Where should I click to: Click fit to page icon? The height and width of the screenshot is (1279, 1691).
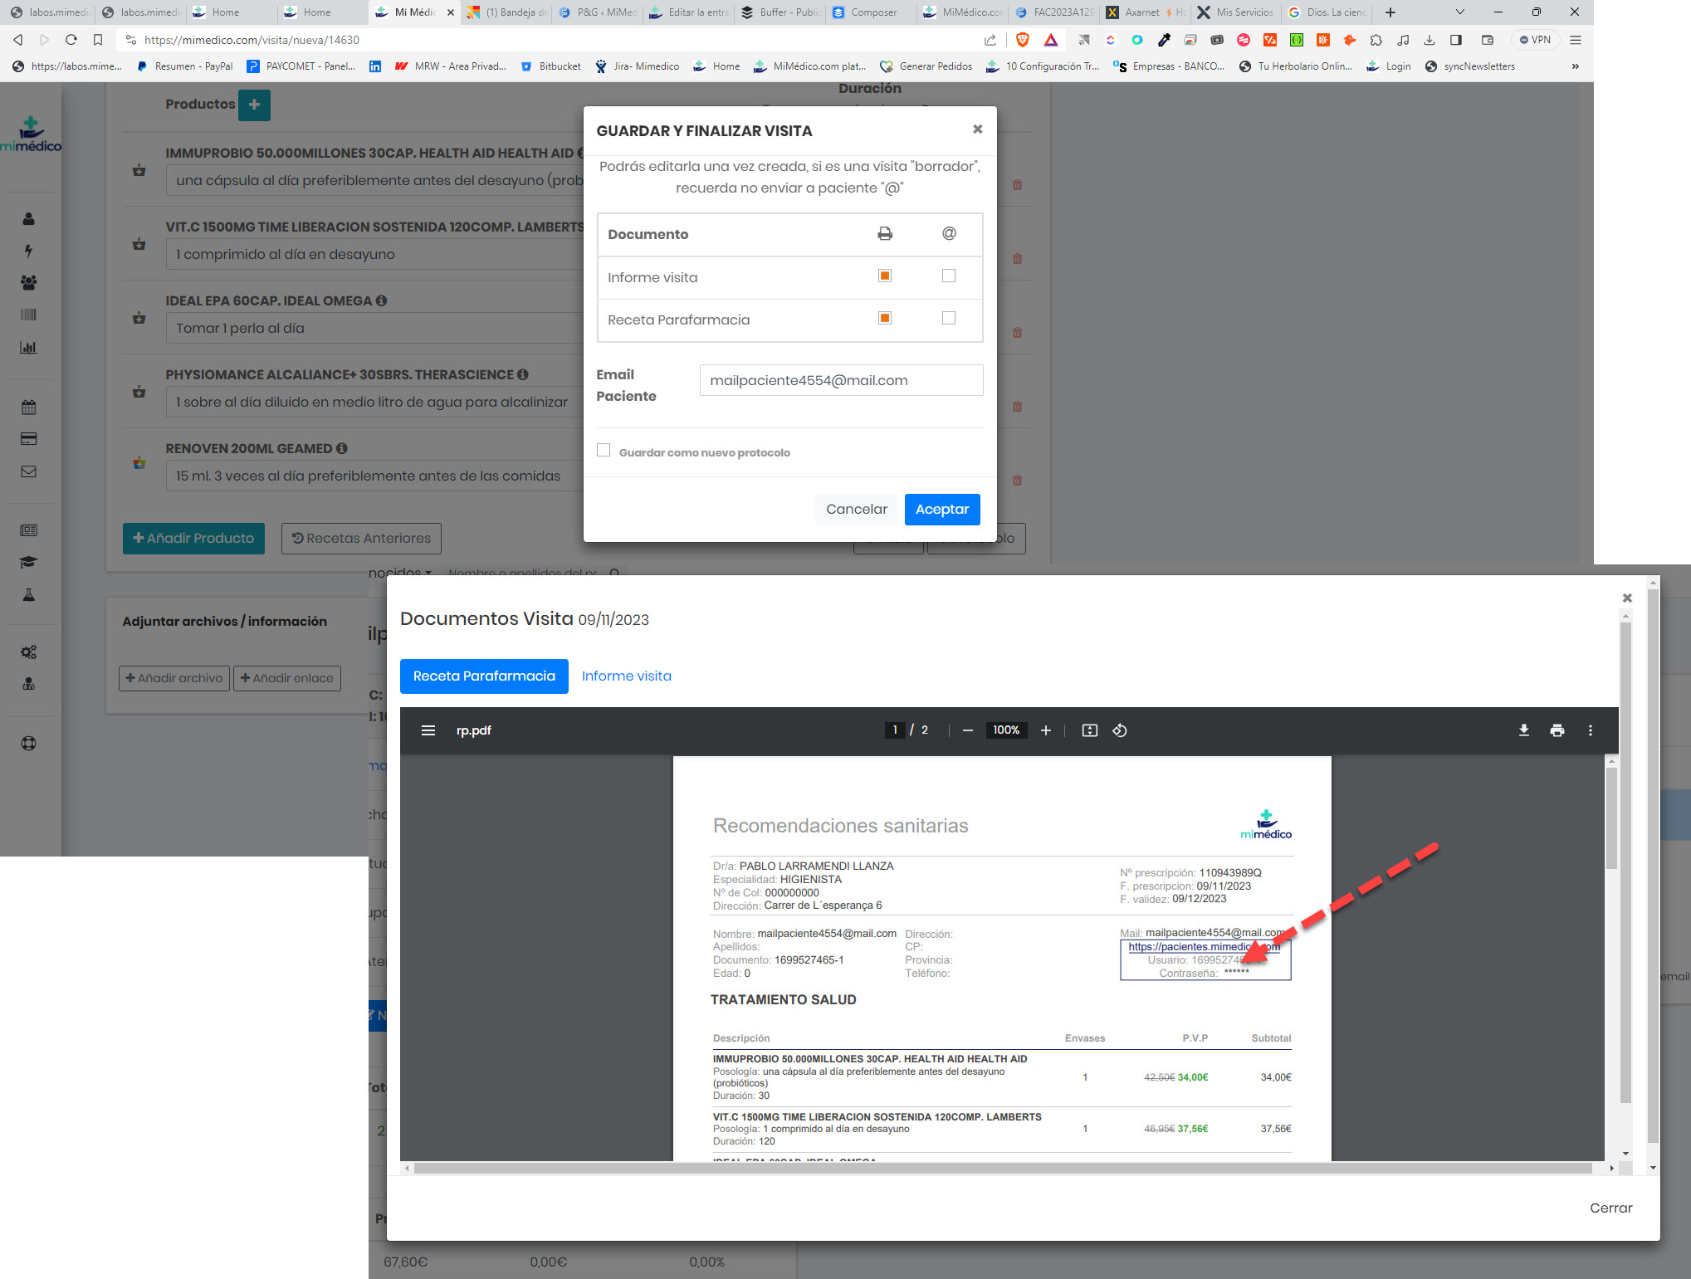(1089, 730)
